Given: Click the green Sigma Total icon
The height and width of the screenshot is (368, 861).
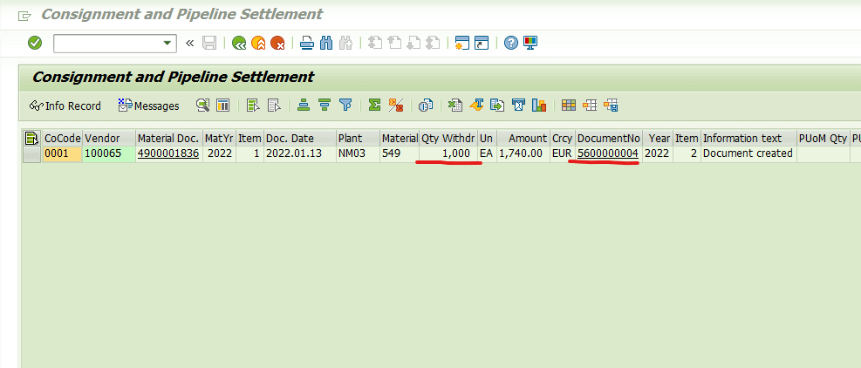Looking at the screenshot, I should pos(375,106).
